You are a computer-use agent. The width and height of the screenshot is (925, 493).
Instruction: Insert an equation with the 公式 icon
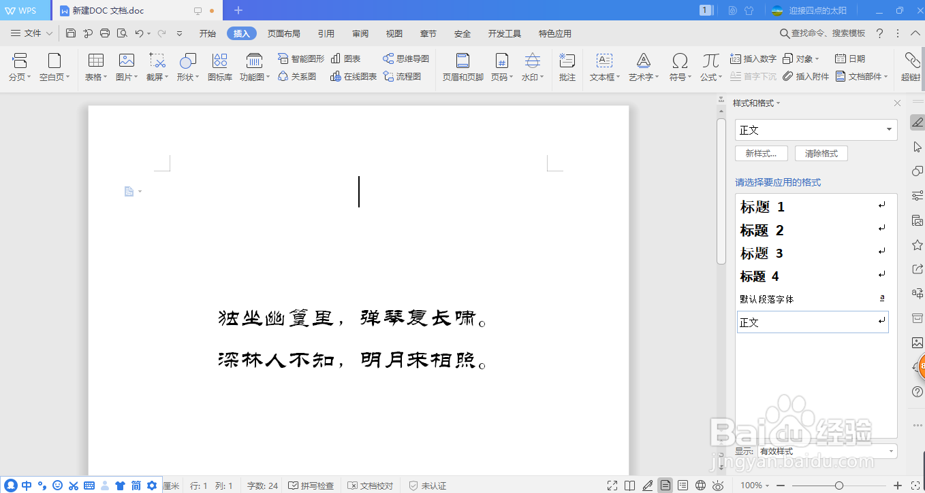tap(710, 66)
